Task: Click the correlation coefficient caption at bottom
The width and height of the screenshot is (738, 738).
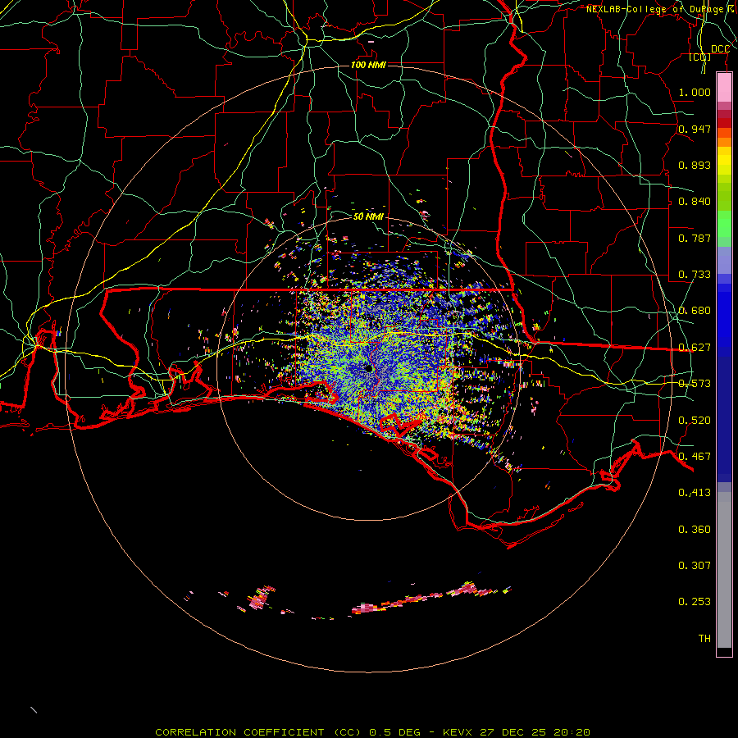Action: (x=372, y=732)
